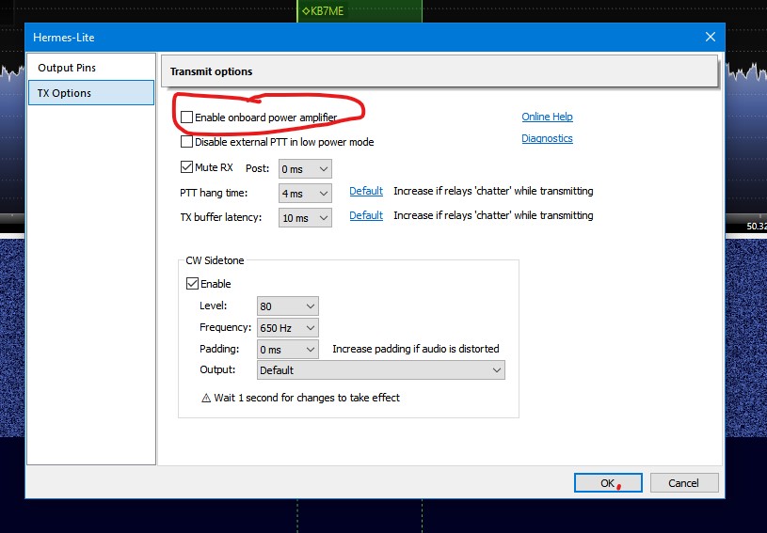Uncheck the Mute RX checkbox
The image size is (767, 533).
point(186,168)
